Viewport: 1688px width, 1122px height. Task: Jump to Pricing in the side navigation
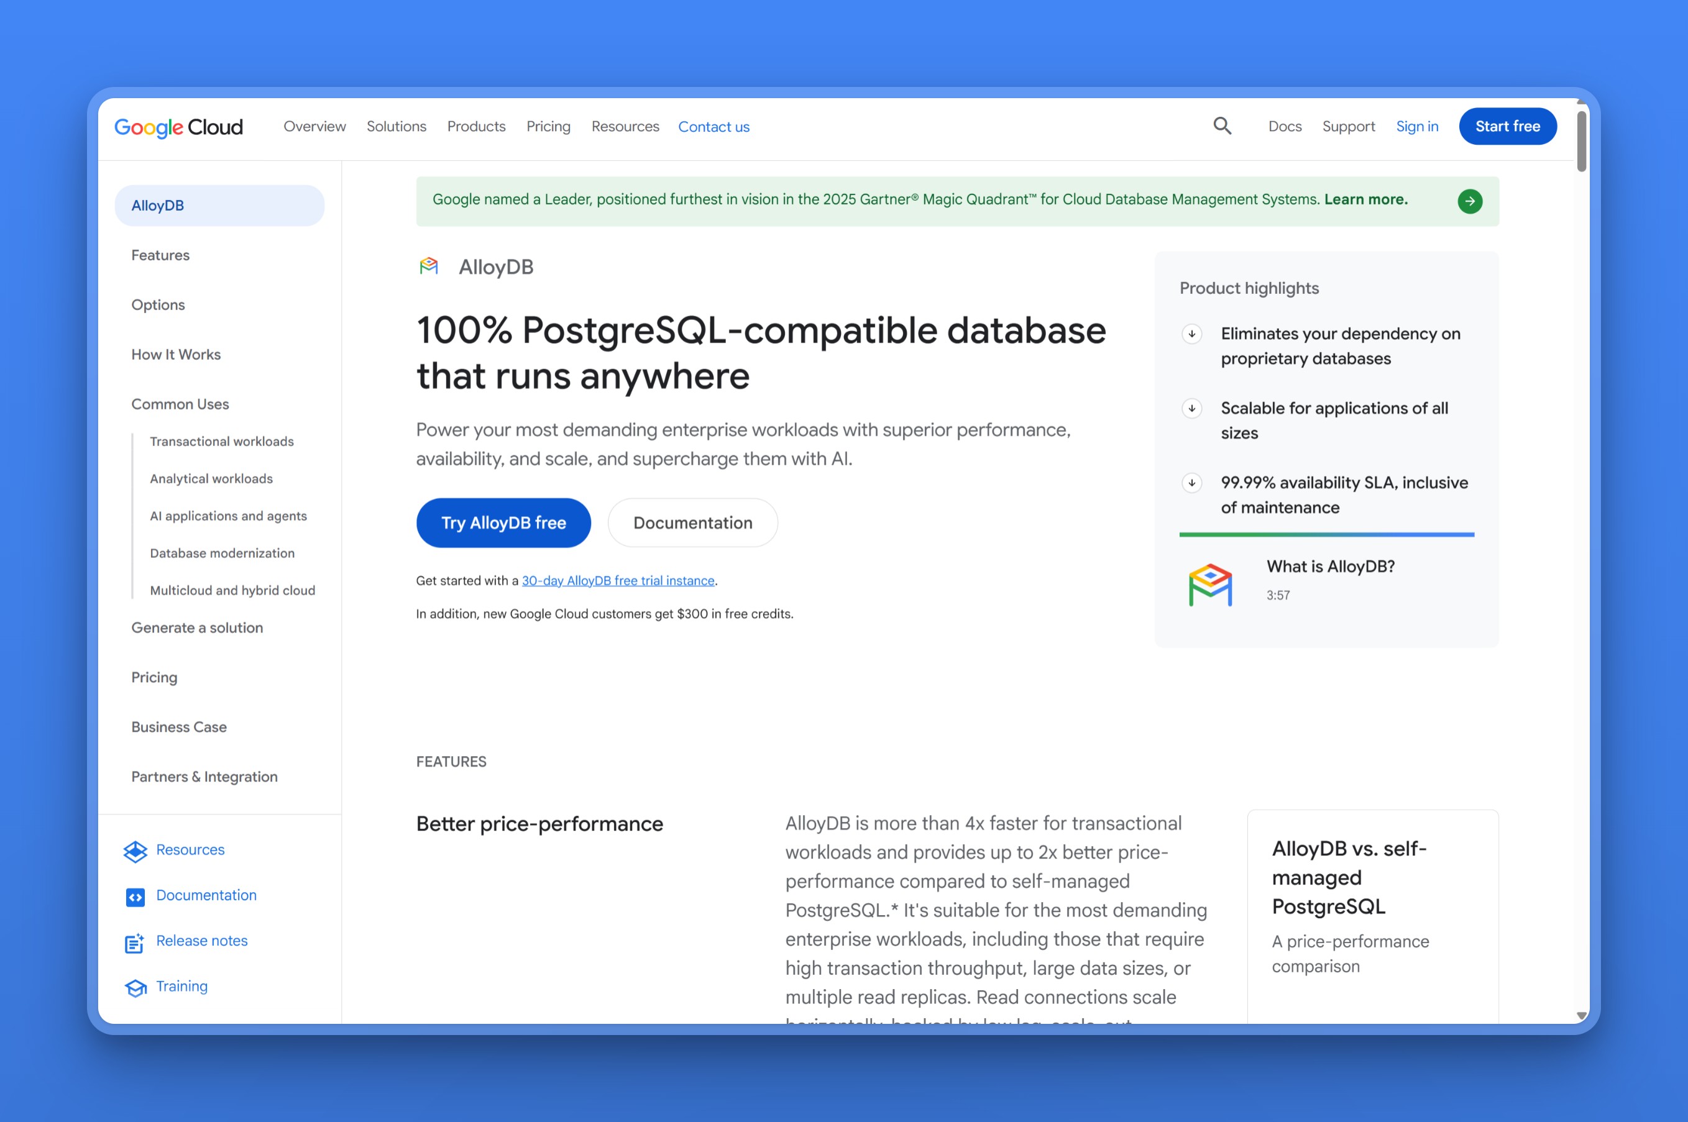click(154, 677)
